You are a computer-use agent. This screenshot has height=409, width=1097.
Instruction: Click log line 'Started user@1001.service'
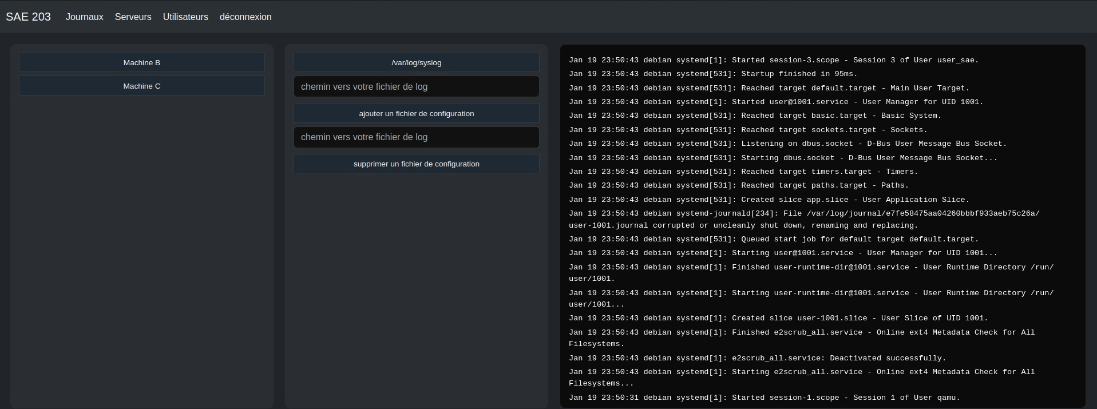tap(776, 102)
